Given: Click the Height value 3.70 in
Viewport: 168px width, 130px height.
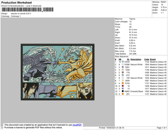Looking at the screenshot, I should pos(164,7).
